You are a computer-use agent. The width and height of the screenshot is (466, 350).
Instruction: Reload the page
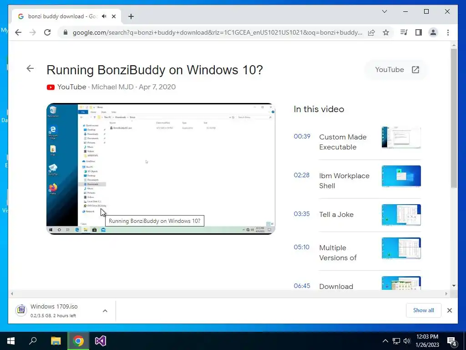point(47,32)
